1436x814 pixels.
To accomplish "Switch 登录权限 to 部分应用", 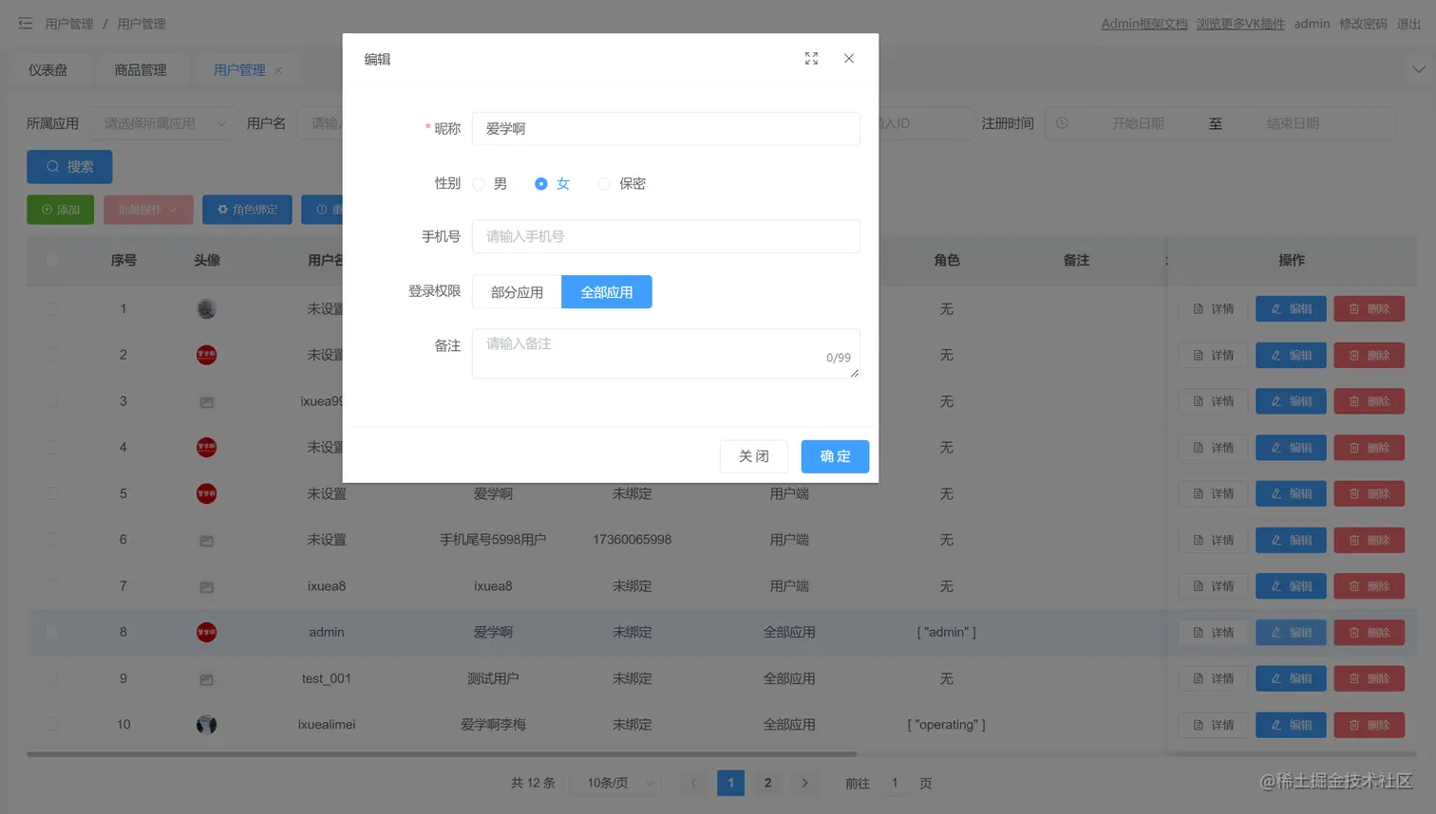I will (517, 292).
